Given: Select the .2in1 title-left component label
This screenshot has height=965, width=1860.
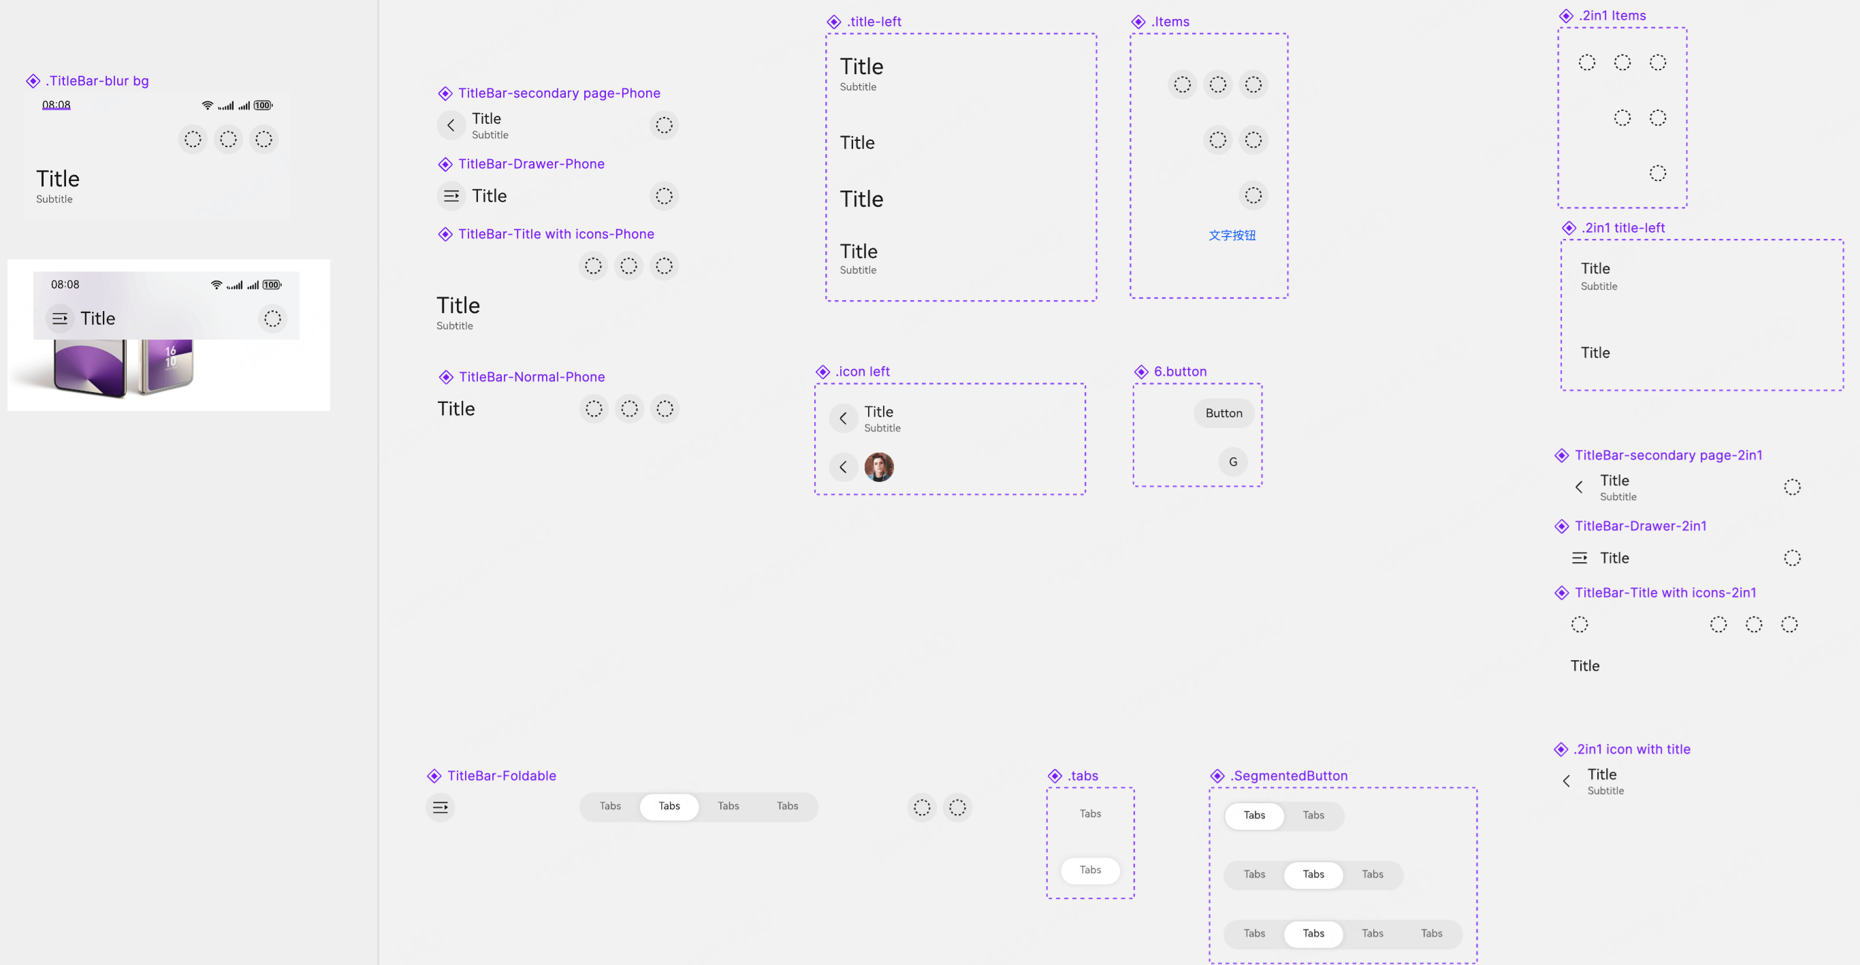Looking at the screenshot, I should [x=1622, y=228].
